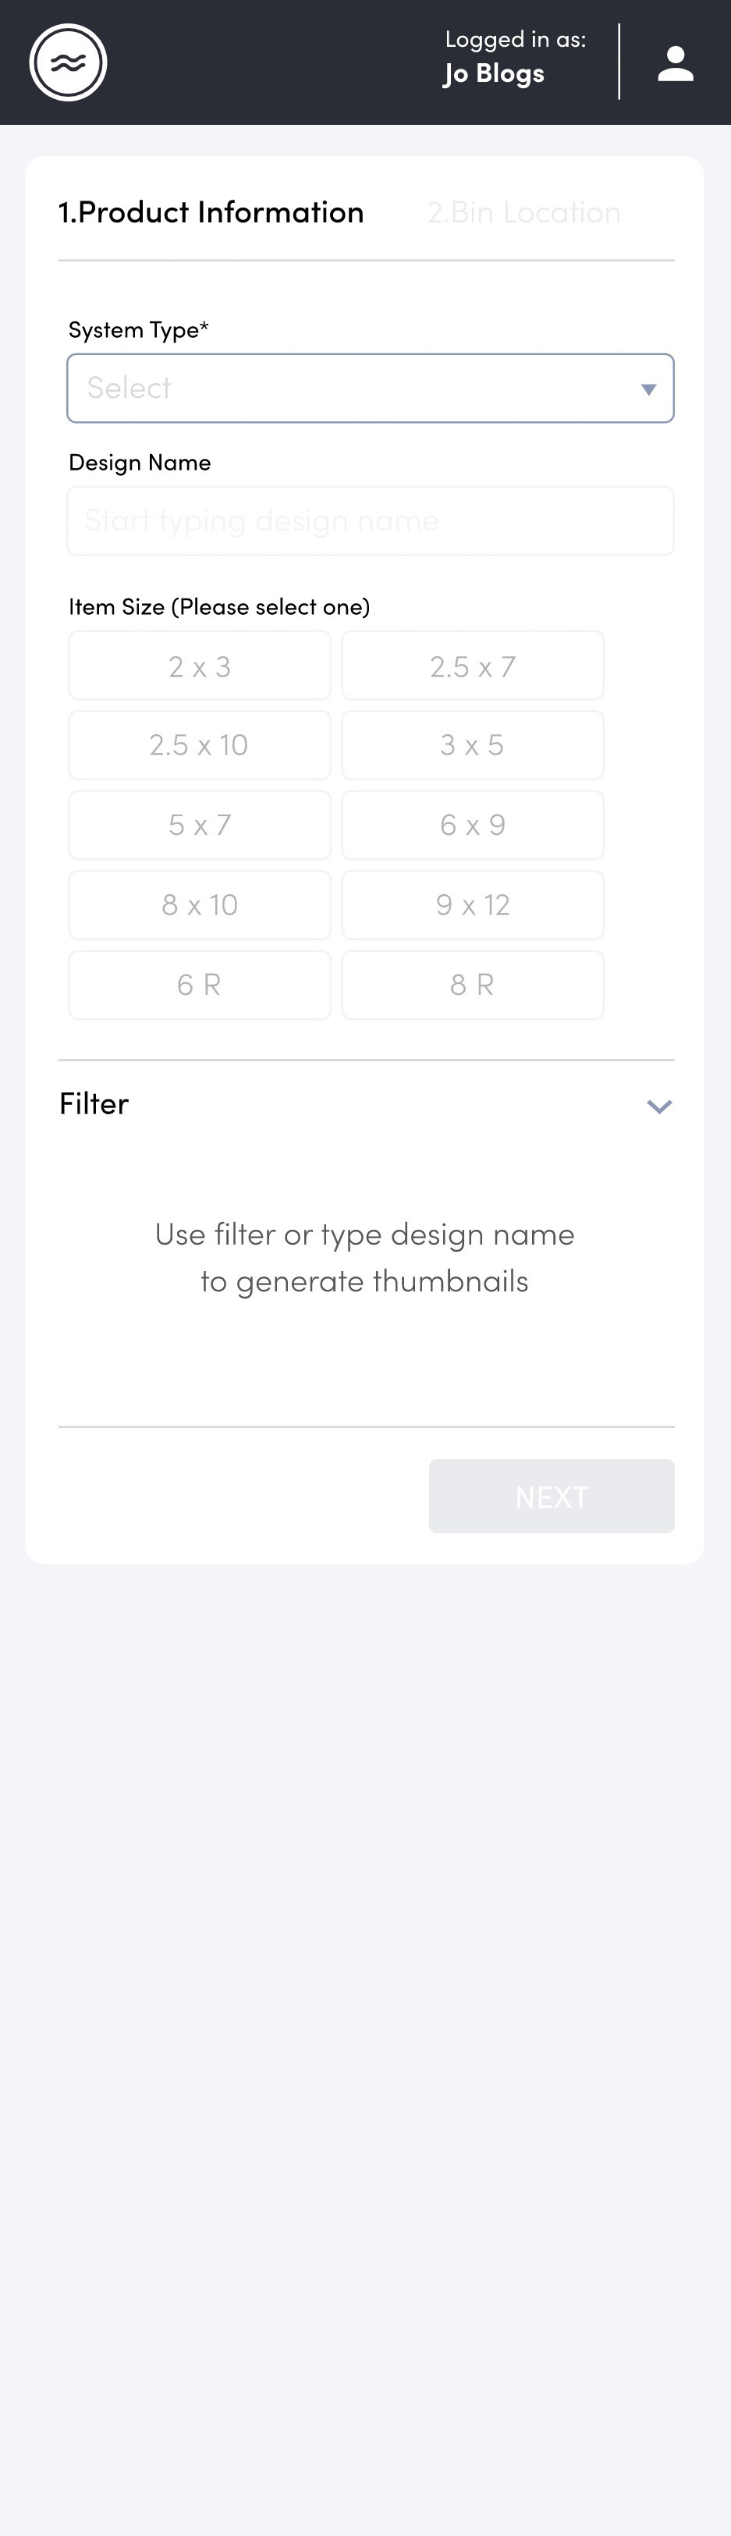Select the 8 x 10 item size
The image size is (731, 2536).
pyautogui.click(x=200, y=904)
